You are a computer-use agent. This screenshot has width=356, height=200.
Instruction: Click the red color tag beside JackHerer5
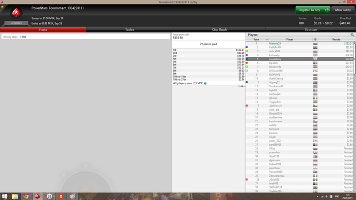pos(247,106)
